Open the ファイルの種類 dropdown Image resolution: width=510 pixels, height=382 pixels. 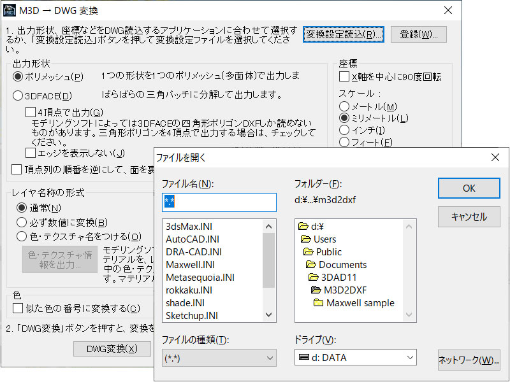[x=219, y=358]
